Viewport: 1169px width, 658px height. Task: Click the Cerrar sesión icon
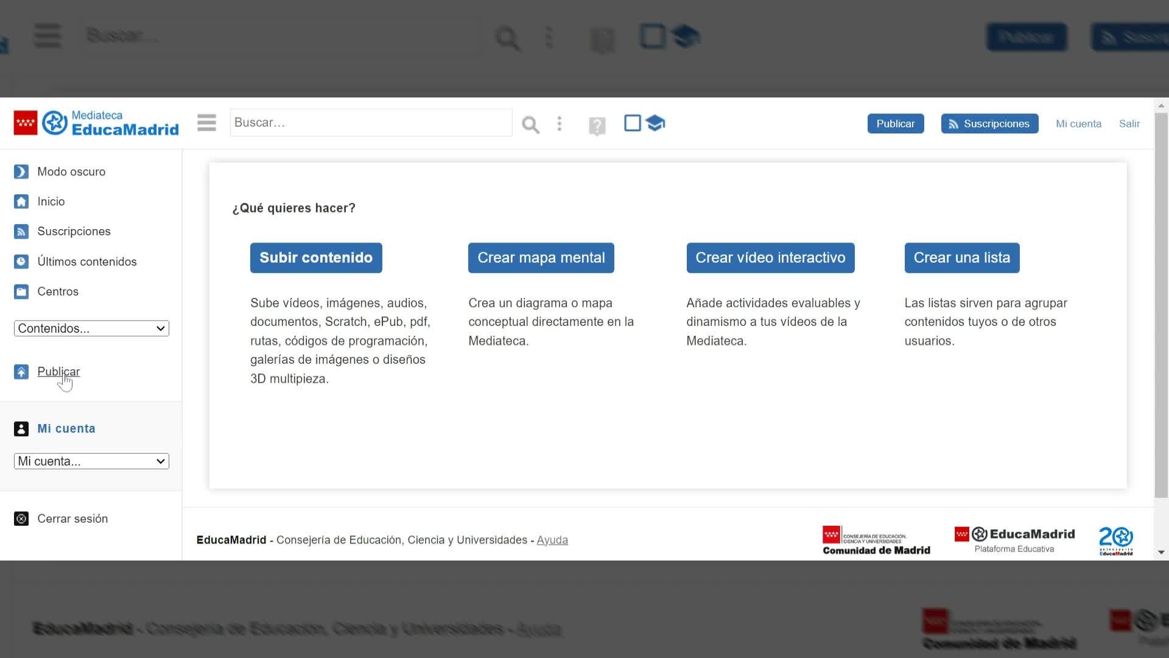(x=21, y=518)
